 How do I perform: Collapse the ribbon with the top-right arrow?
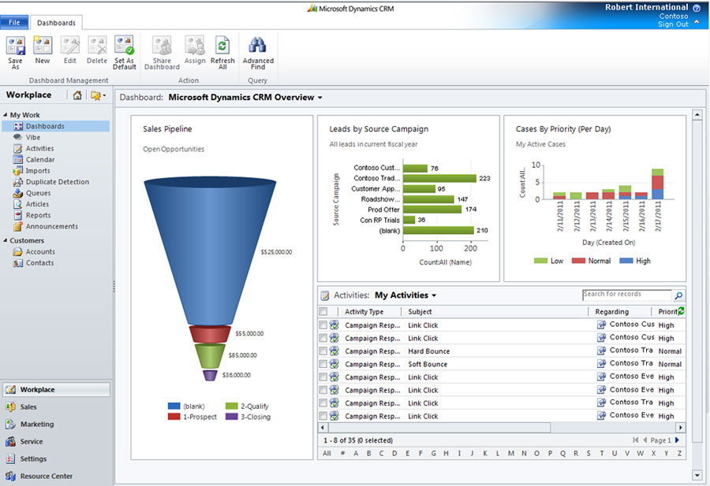point(697,22)
